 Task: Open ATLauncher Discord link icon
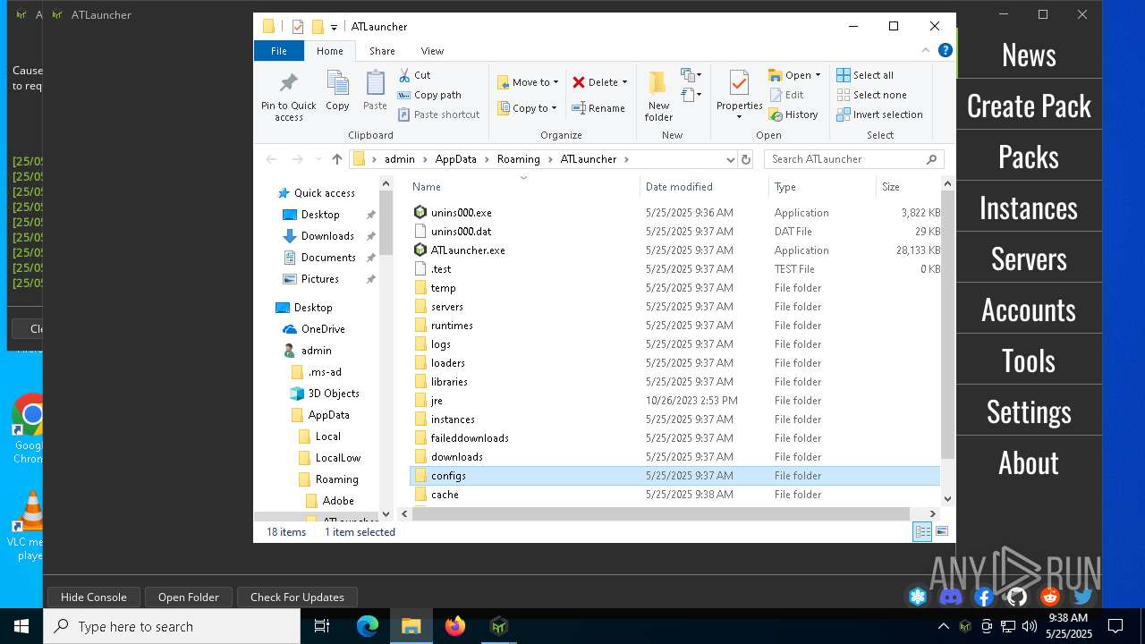coord(951,597)
